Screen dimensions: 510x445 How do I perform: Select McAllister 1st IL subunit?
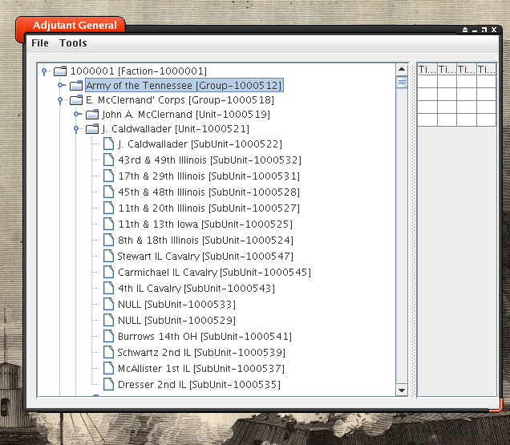[x=200, y=369]
